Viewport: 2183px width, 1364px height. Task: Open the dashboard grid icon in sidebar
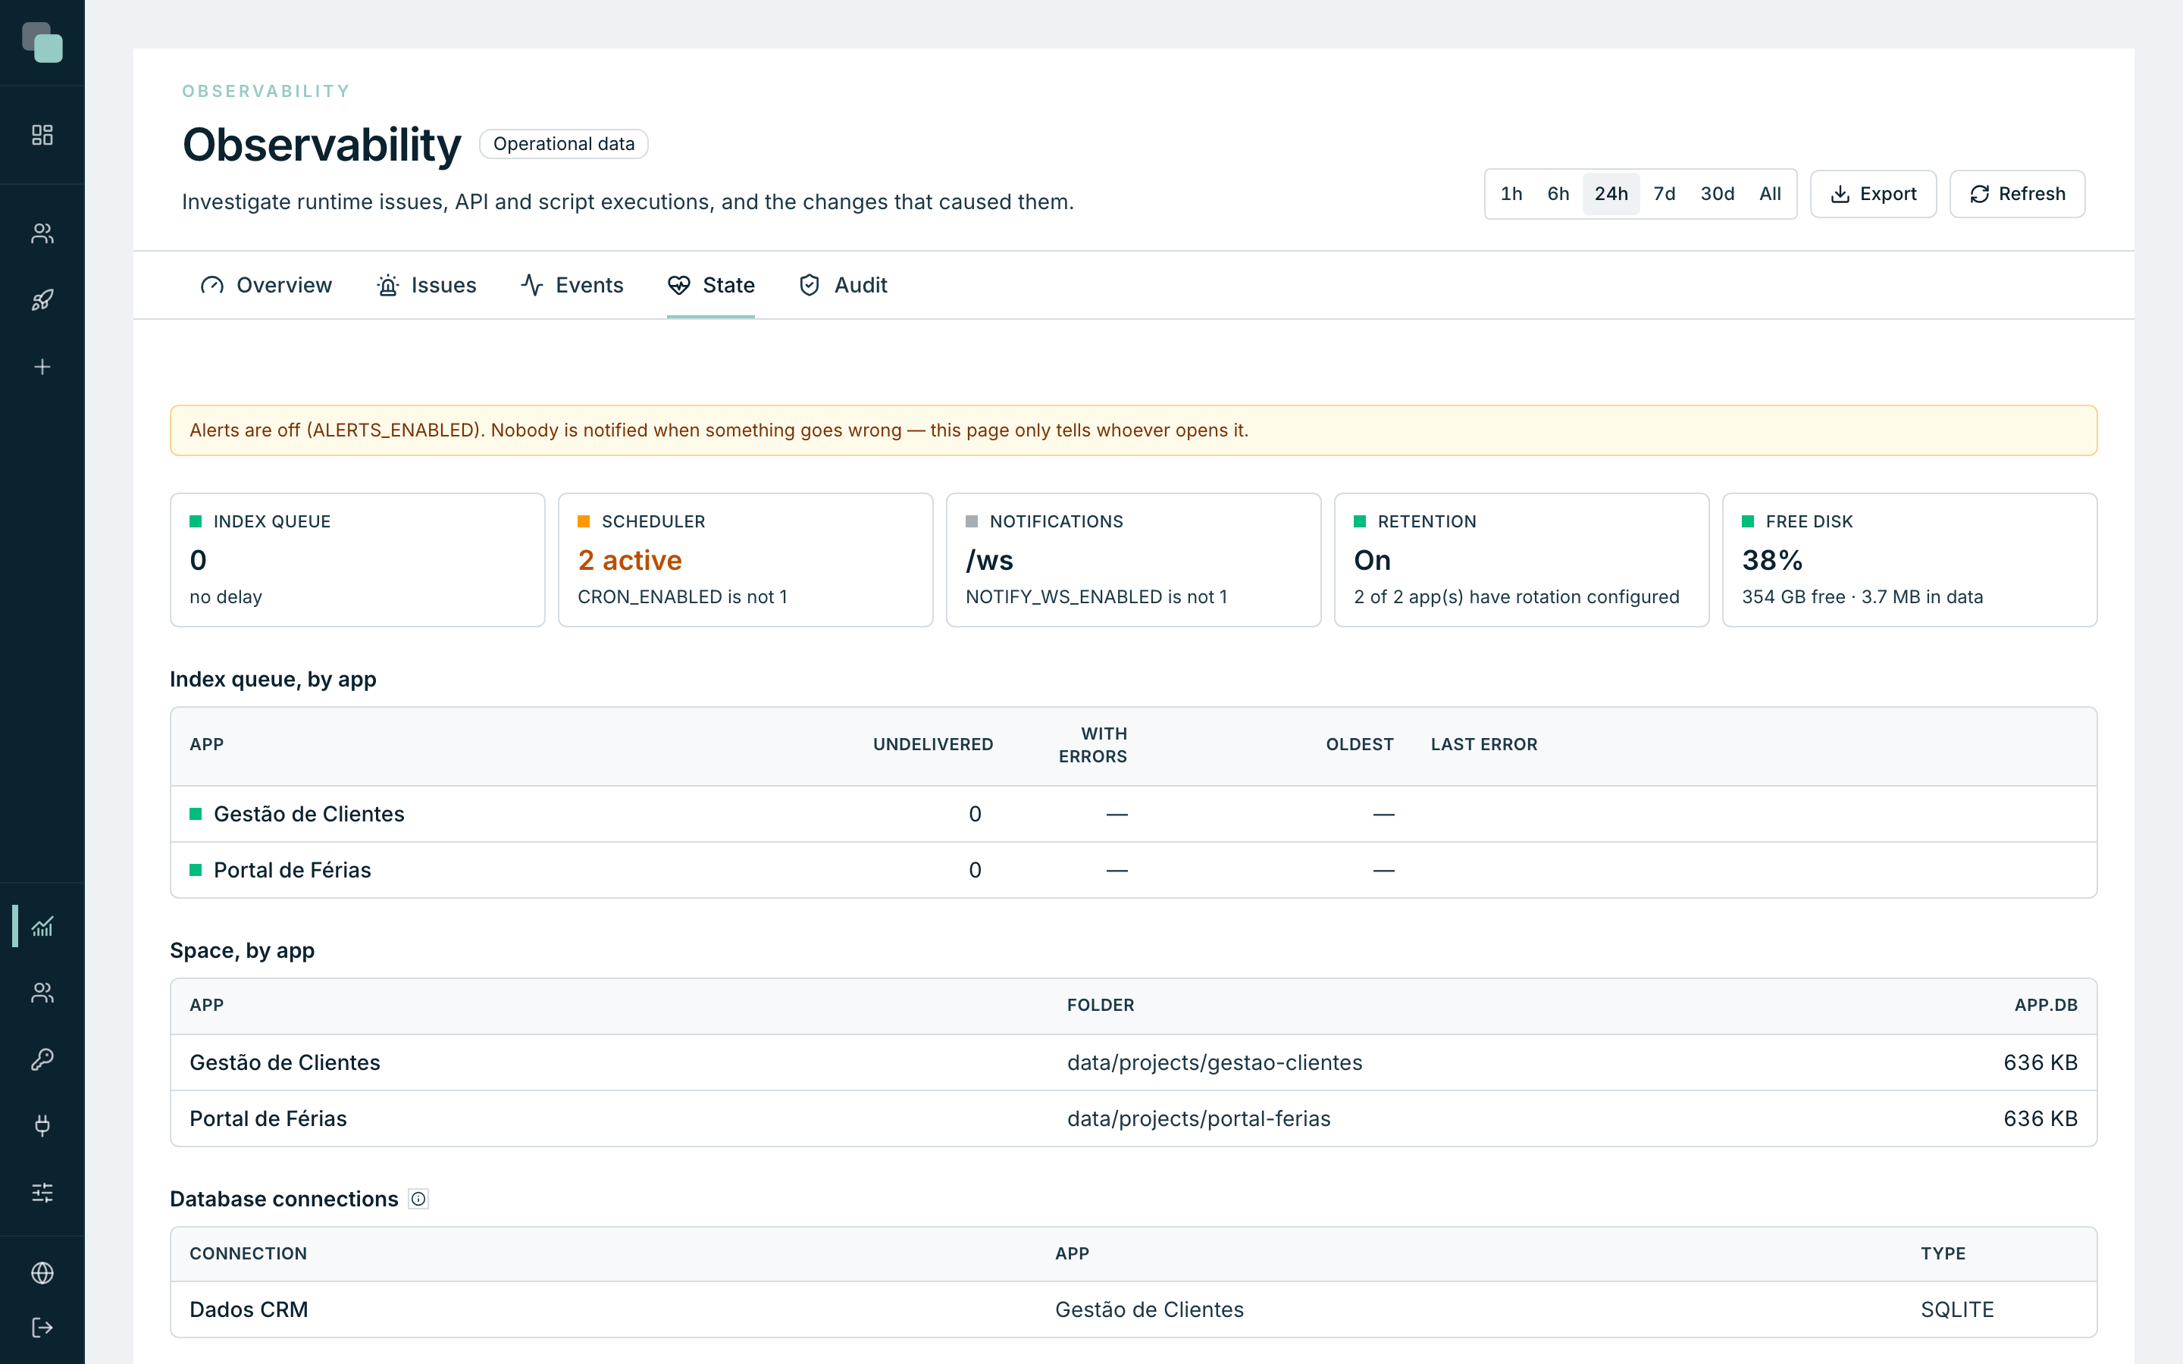(42, 136)
